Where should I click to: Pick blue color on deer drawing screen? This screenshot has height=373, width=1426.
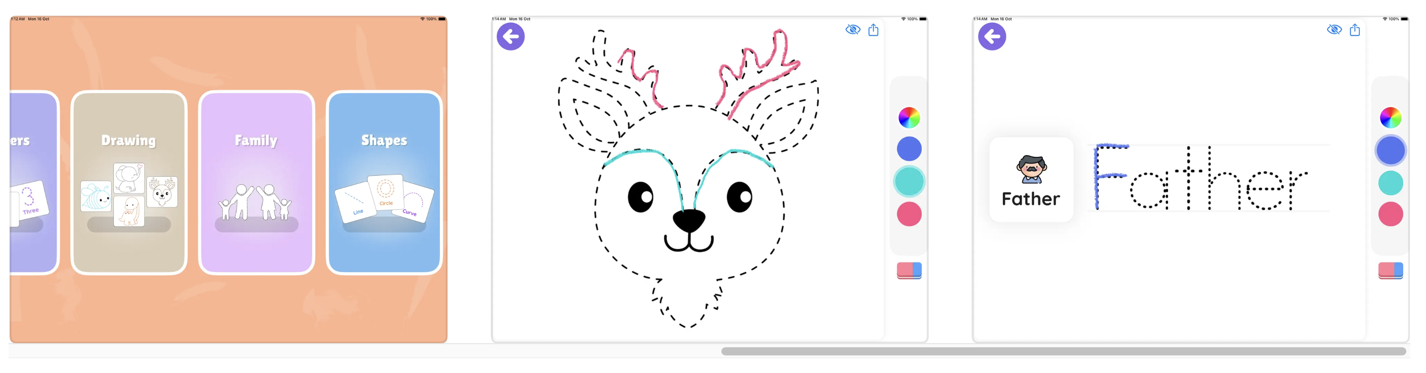coord(909,149)
